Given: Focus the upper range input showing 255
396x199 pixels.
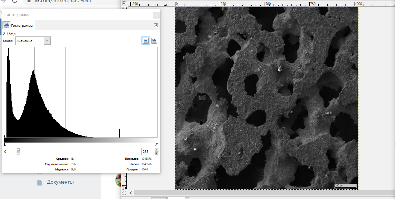Looking at the screenshot, I should (x=148, y=151).
